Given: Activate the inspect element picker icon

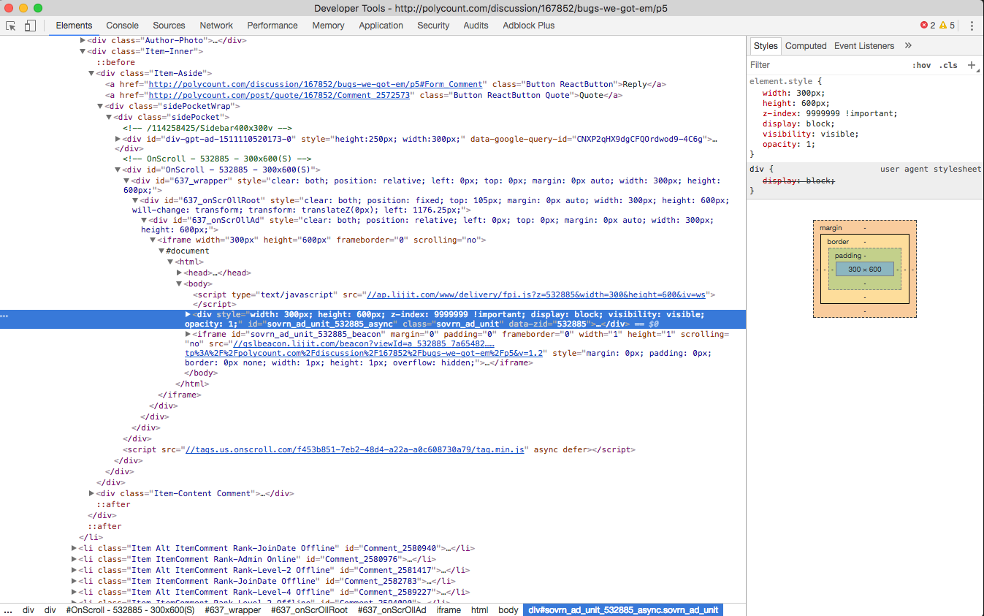Looking at the screenshot, I should pos(11,26).
